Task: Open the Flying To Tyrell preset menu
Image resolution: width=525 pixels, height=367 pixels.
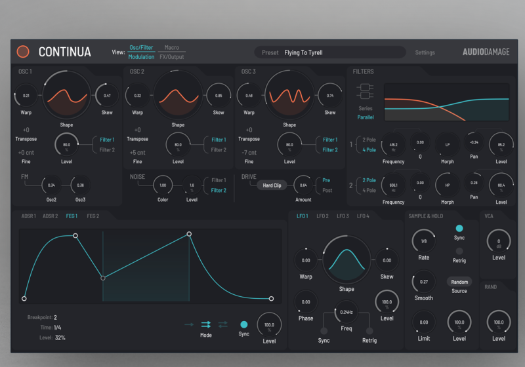Action: point(330,52)
